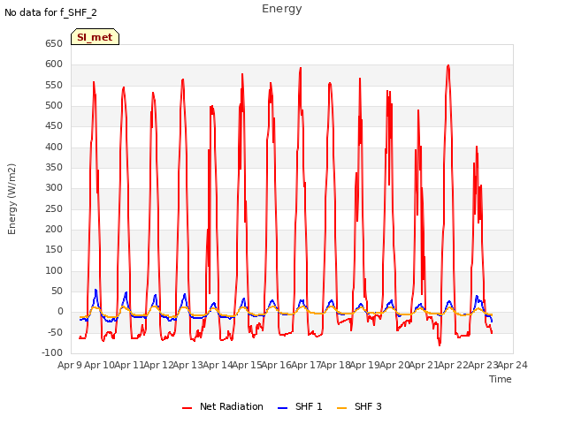The height and width of the screenshot is (424, 566).
Task: Click the SHF 1 blue peak on Apr 10
Action: (x=96, y=290)
